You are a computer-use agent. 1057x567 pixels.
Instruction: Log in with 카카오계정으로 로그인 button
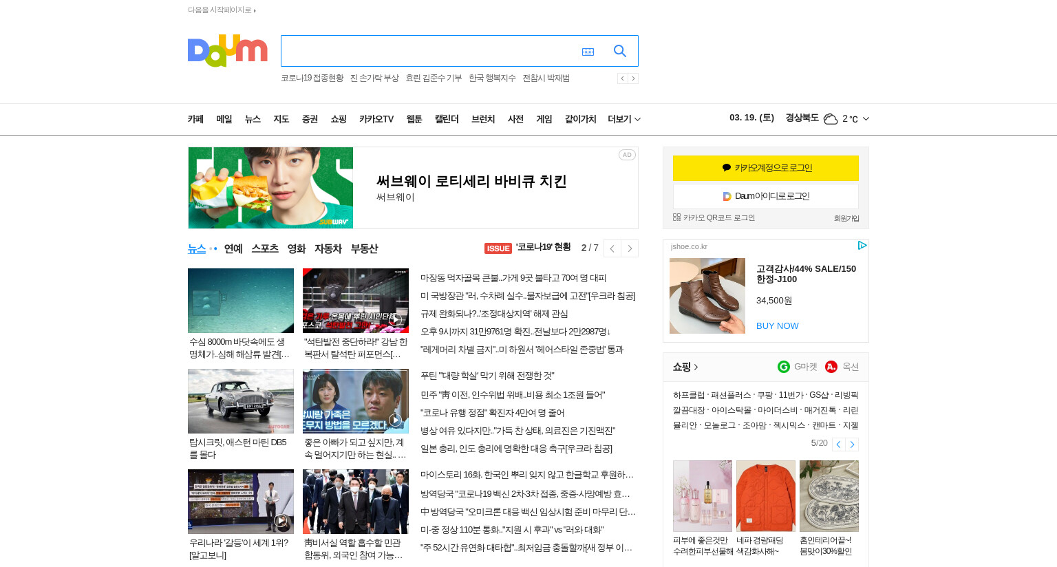coord(766,168)
